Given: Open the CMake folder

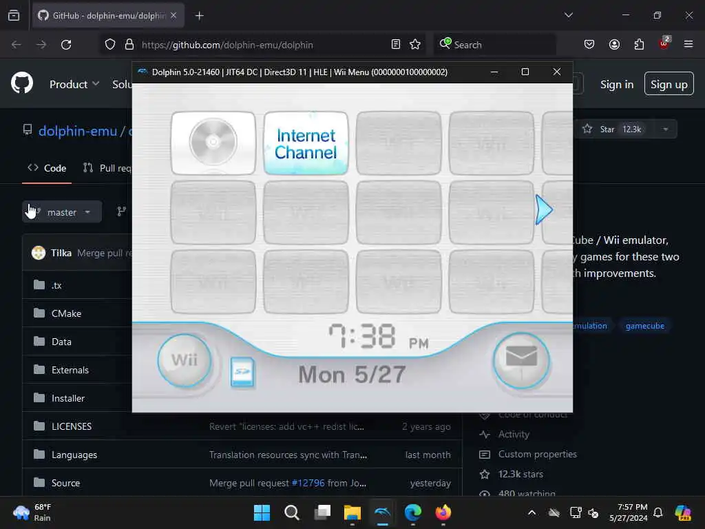Looking at the screenshot, I should coord(66,313).
